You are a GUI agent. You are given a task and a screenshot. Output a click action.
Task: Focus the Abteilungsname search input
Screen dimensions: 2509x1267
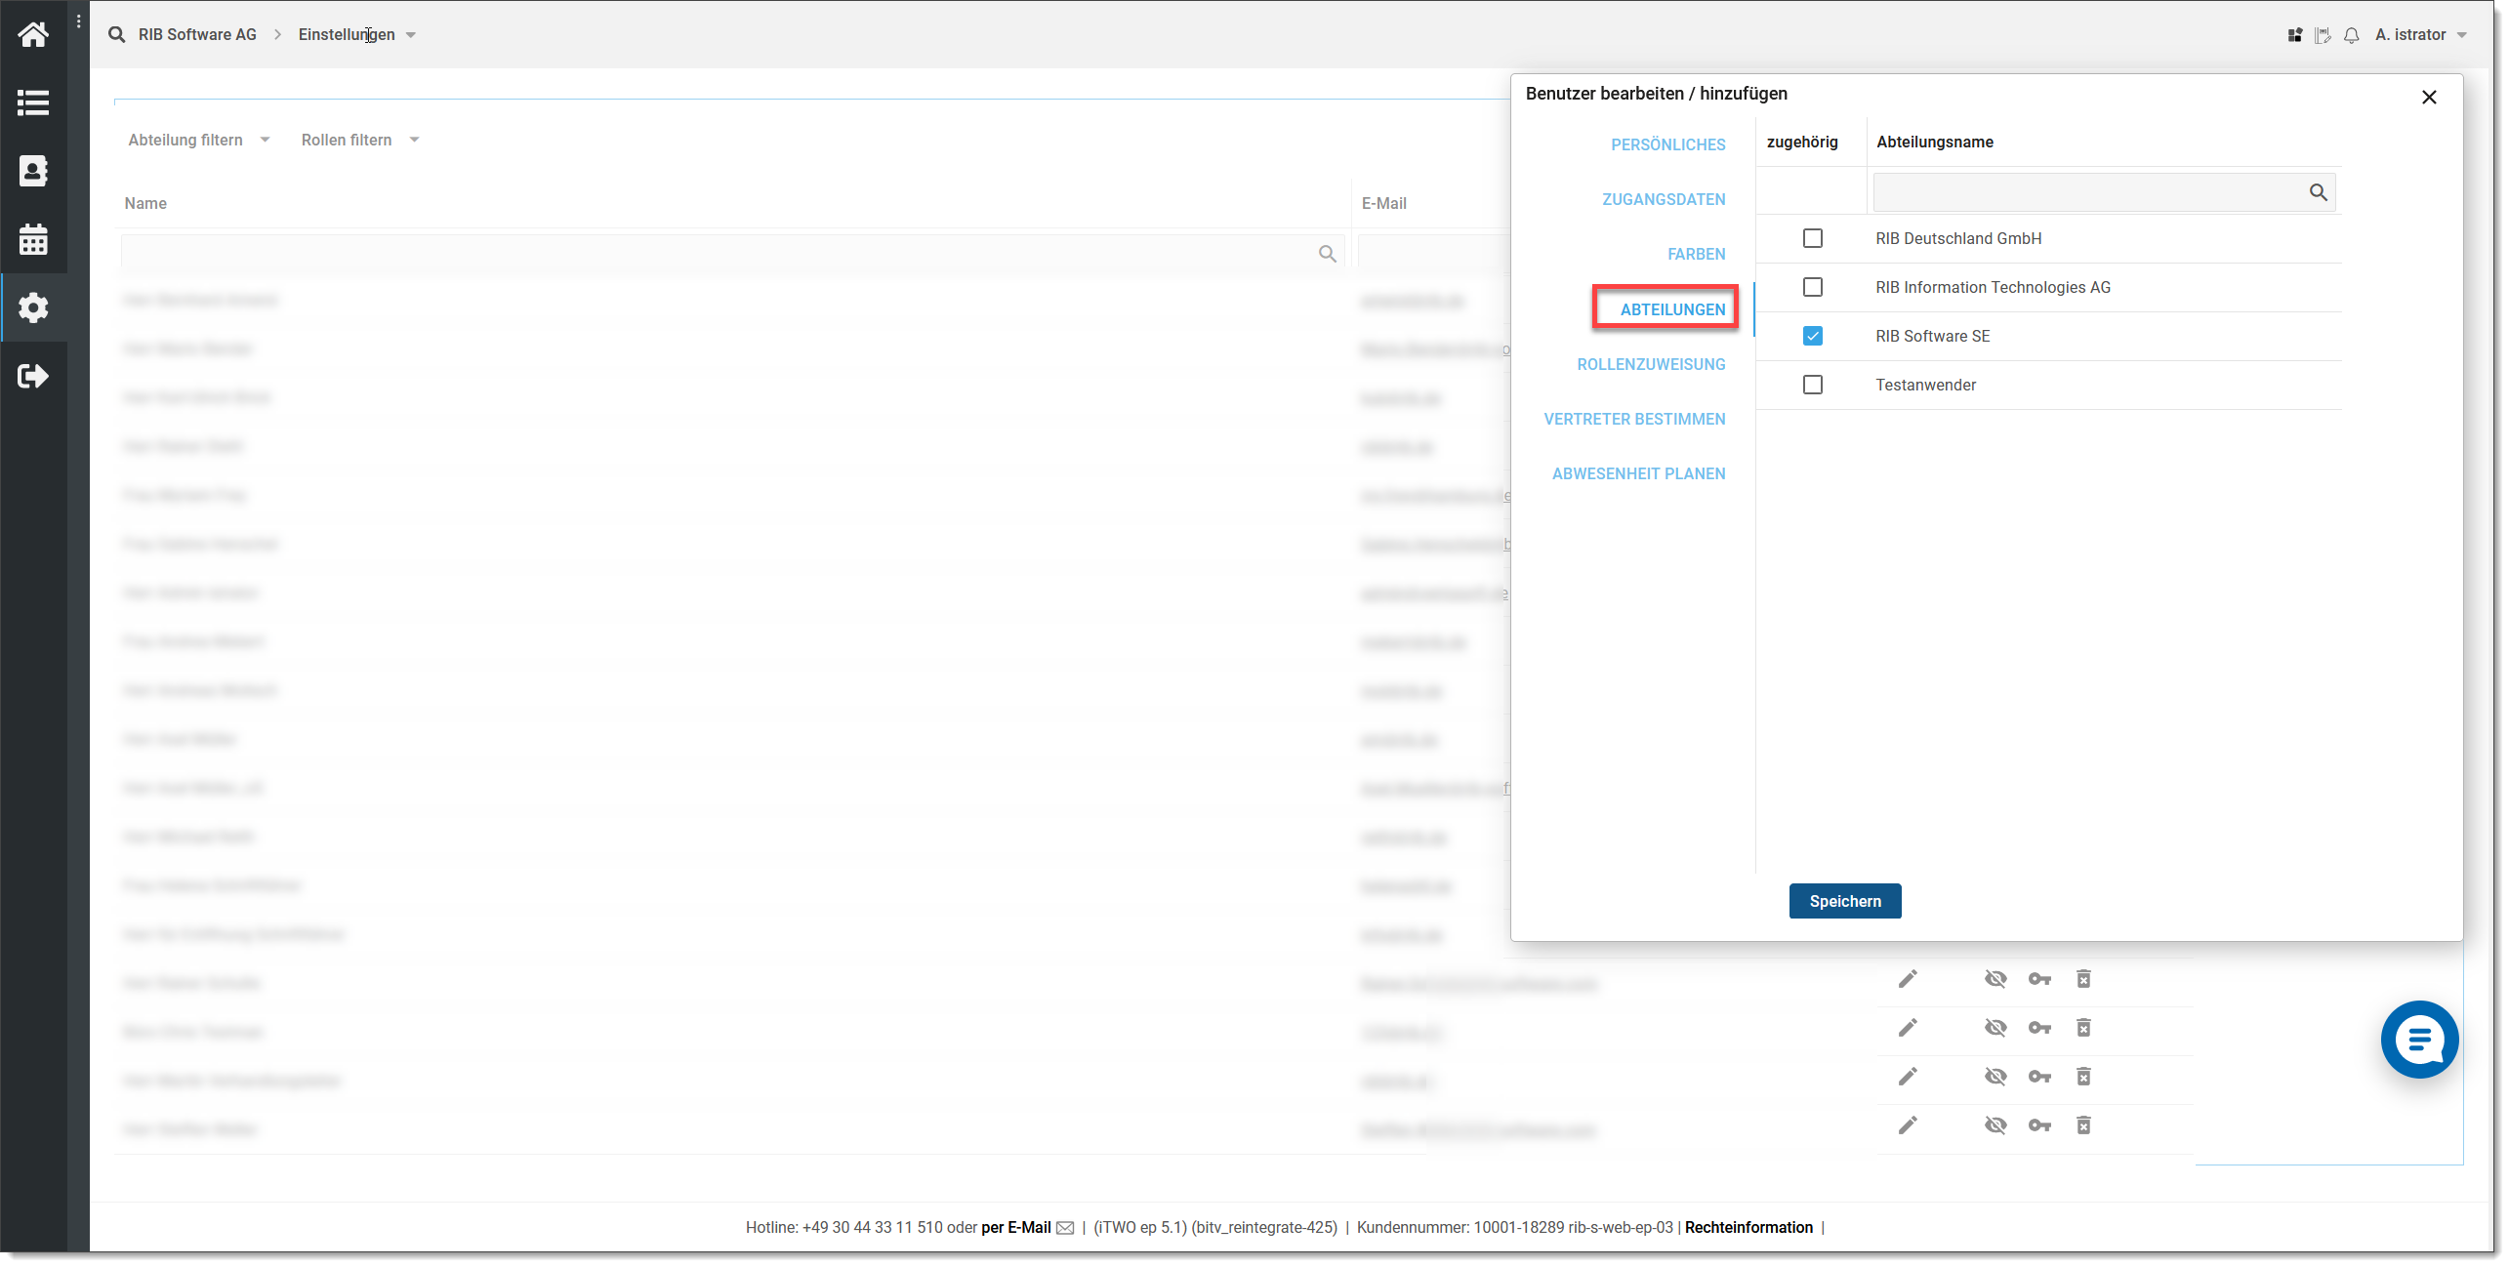point(2104,192)
